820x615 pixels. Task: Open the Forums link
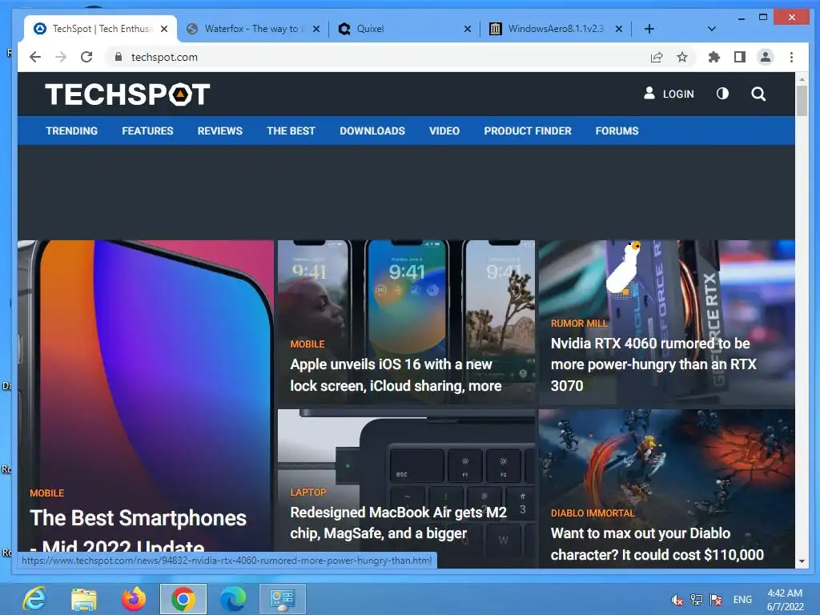point(617,131)
